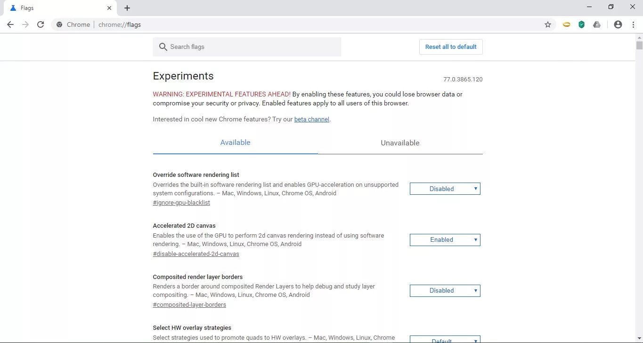
Task: Click Reset all to default button
Action: (x=451, y=47)
